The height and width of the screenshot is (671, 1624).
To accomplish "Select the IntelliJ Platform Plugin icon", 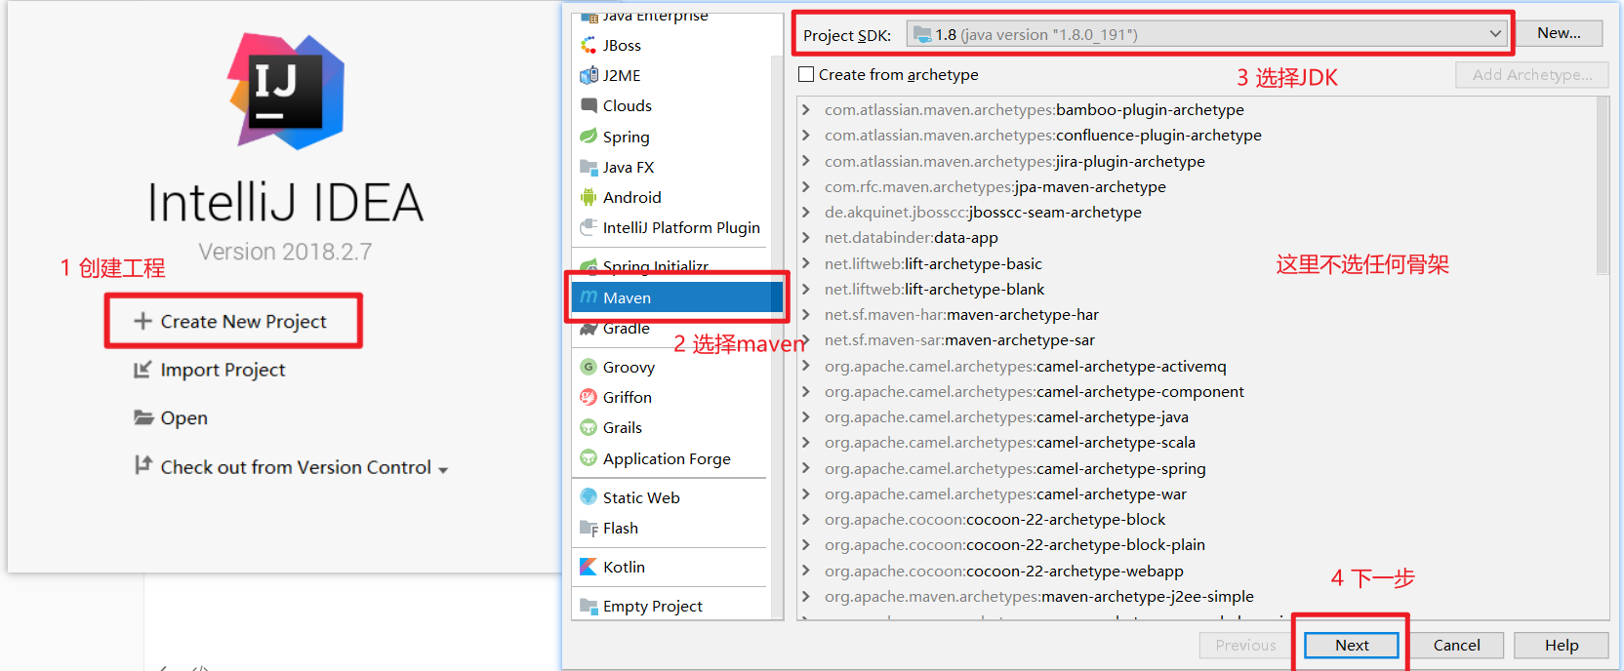I will coord(589,227).
